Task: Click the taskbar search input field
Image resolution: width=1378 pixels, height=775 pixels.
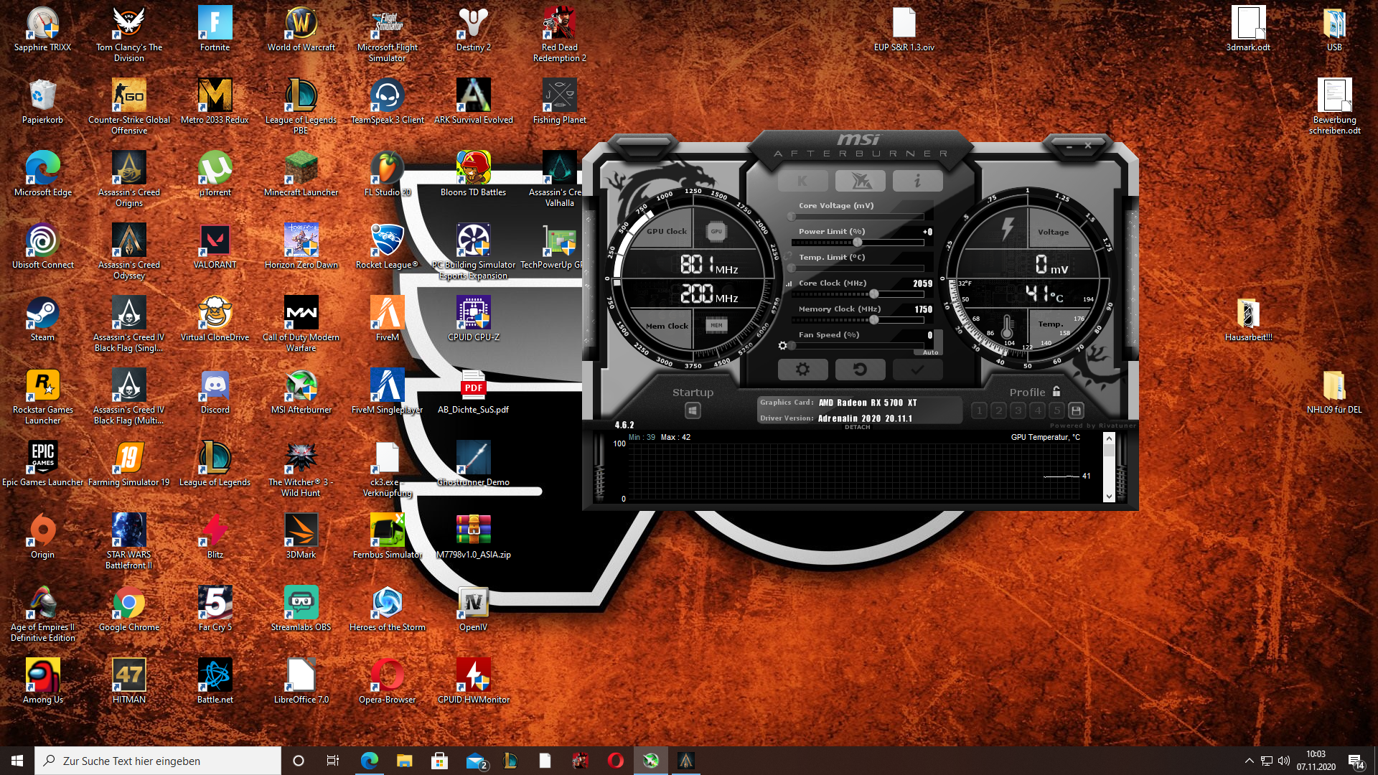Action: pos(158,761)
